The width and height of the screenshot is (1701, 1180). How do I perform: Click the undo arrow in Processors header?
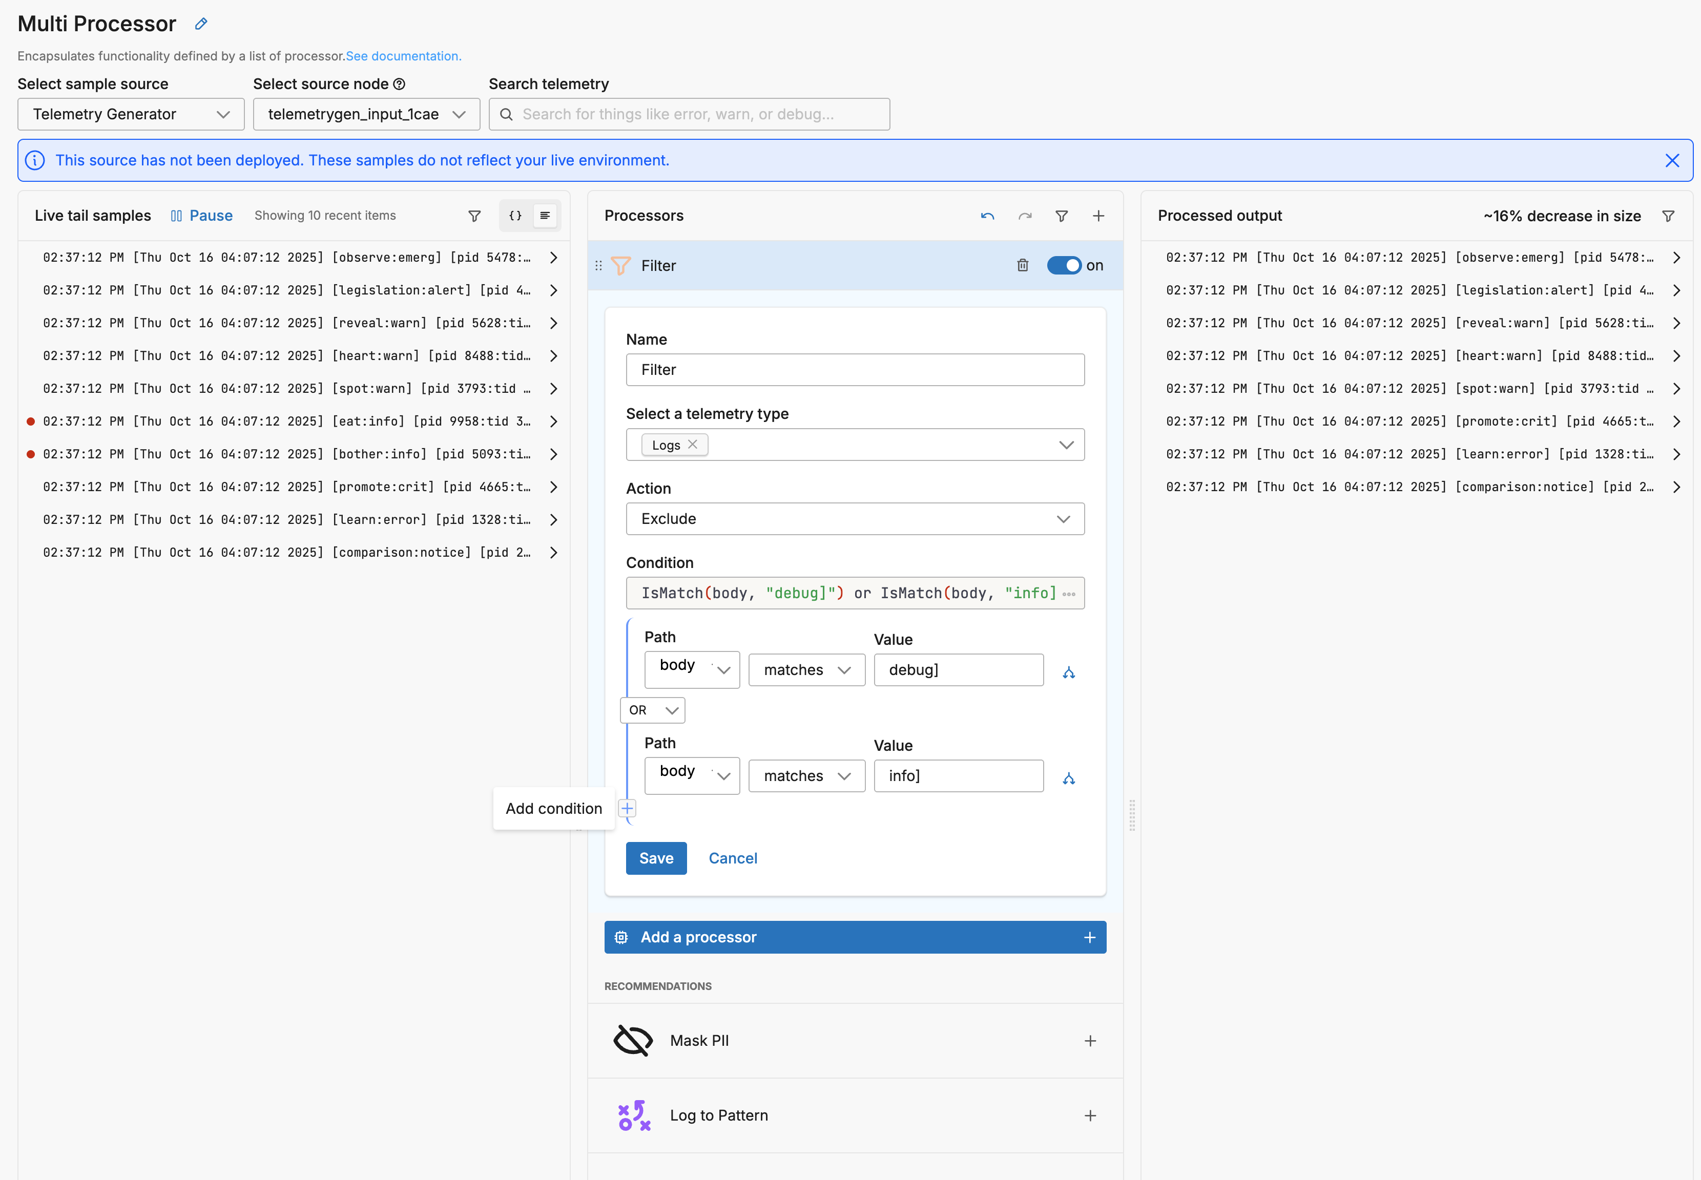tap(987, 216)
